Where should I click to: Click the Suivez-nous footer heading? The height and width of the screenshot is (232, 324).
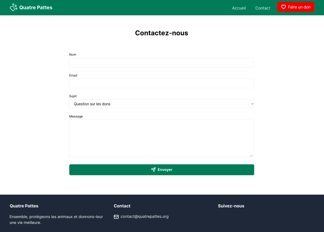coord(231,206)
